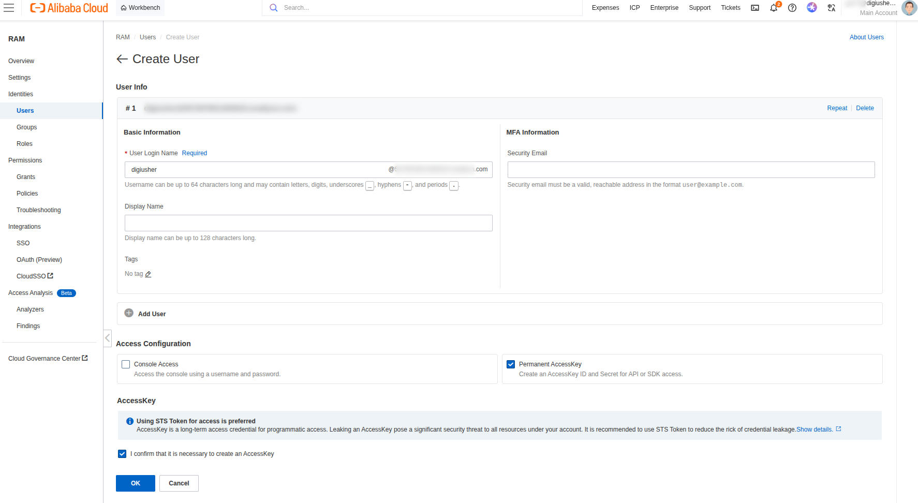
Task: Open Analyzers page
Action: click(x=30, y=309)
